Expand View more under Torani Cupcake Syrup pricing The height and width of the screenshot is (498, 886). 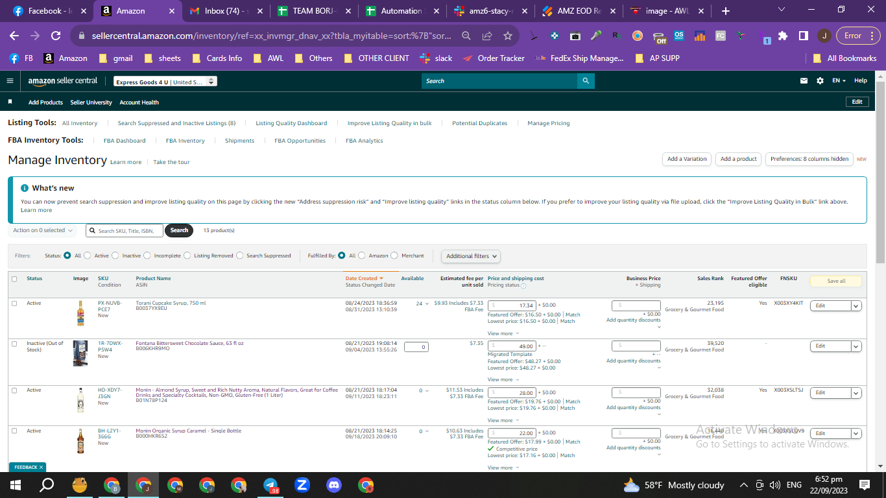(x=503, y=333)
